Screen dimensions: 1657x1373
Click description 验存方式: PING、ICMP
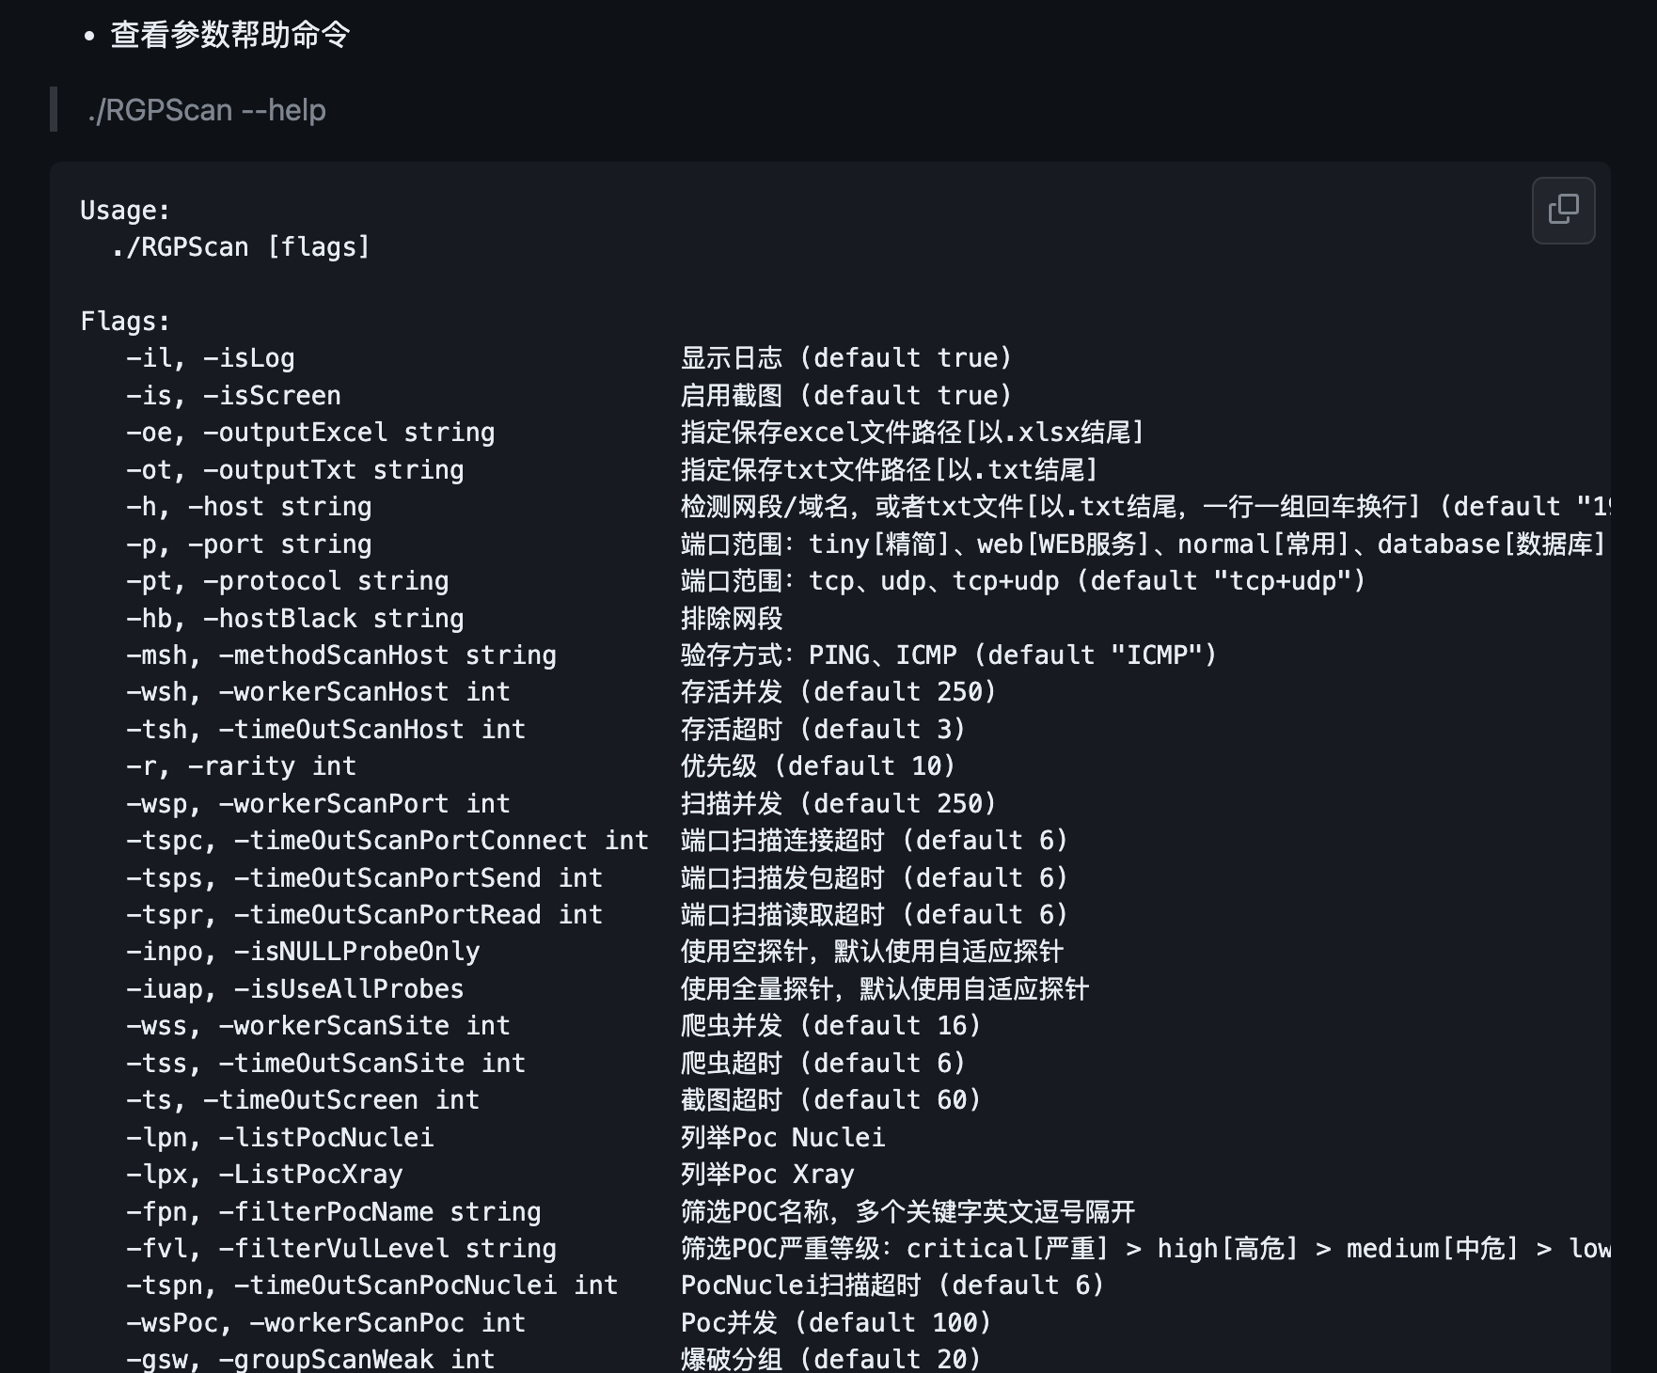tap(949, 655)
